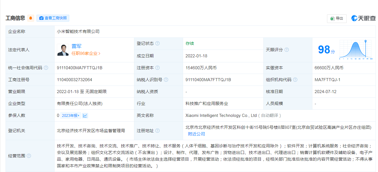Open 雷军 profile photo
Screen dimensions: 378x172
click(x=63, y=50)
